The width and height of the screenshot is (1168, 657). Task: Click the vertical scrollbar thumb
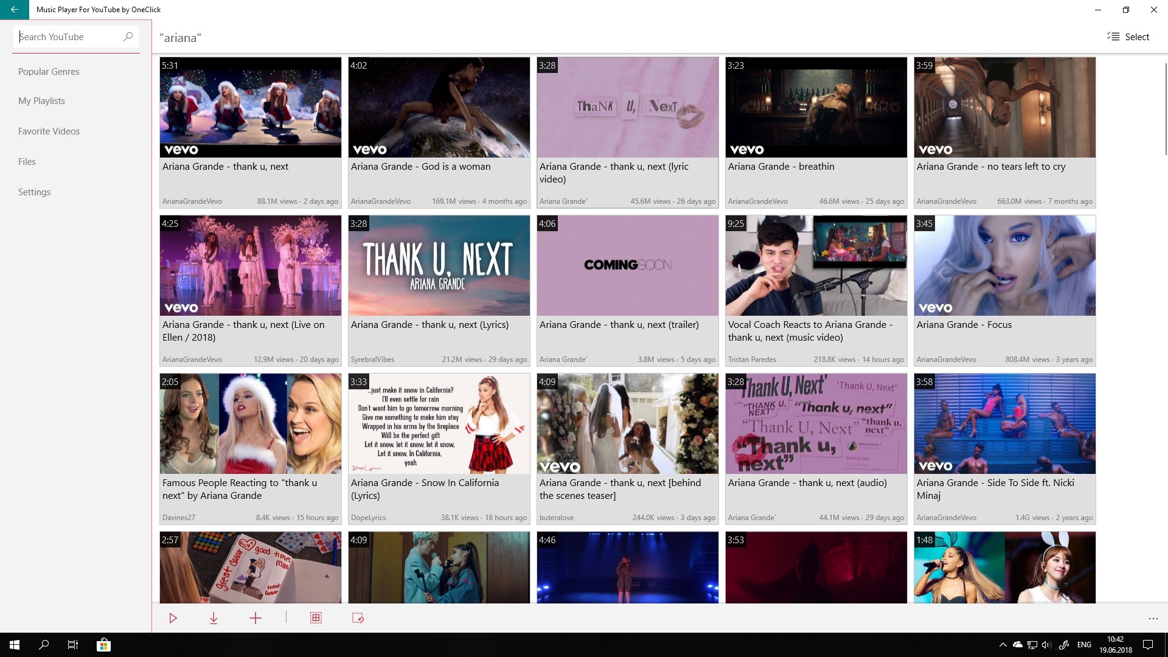(1165, 108)
